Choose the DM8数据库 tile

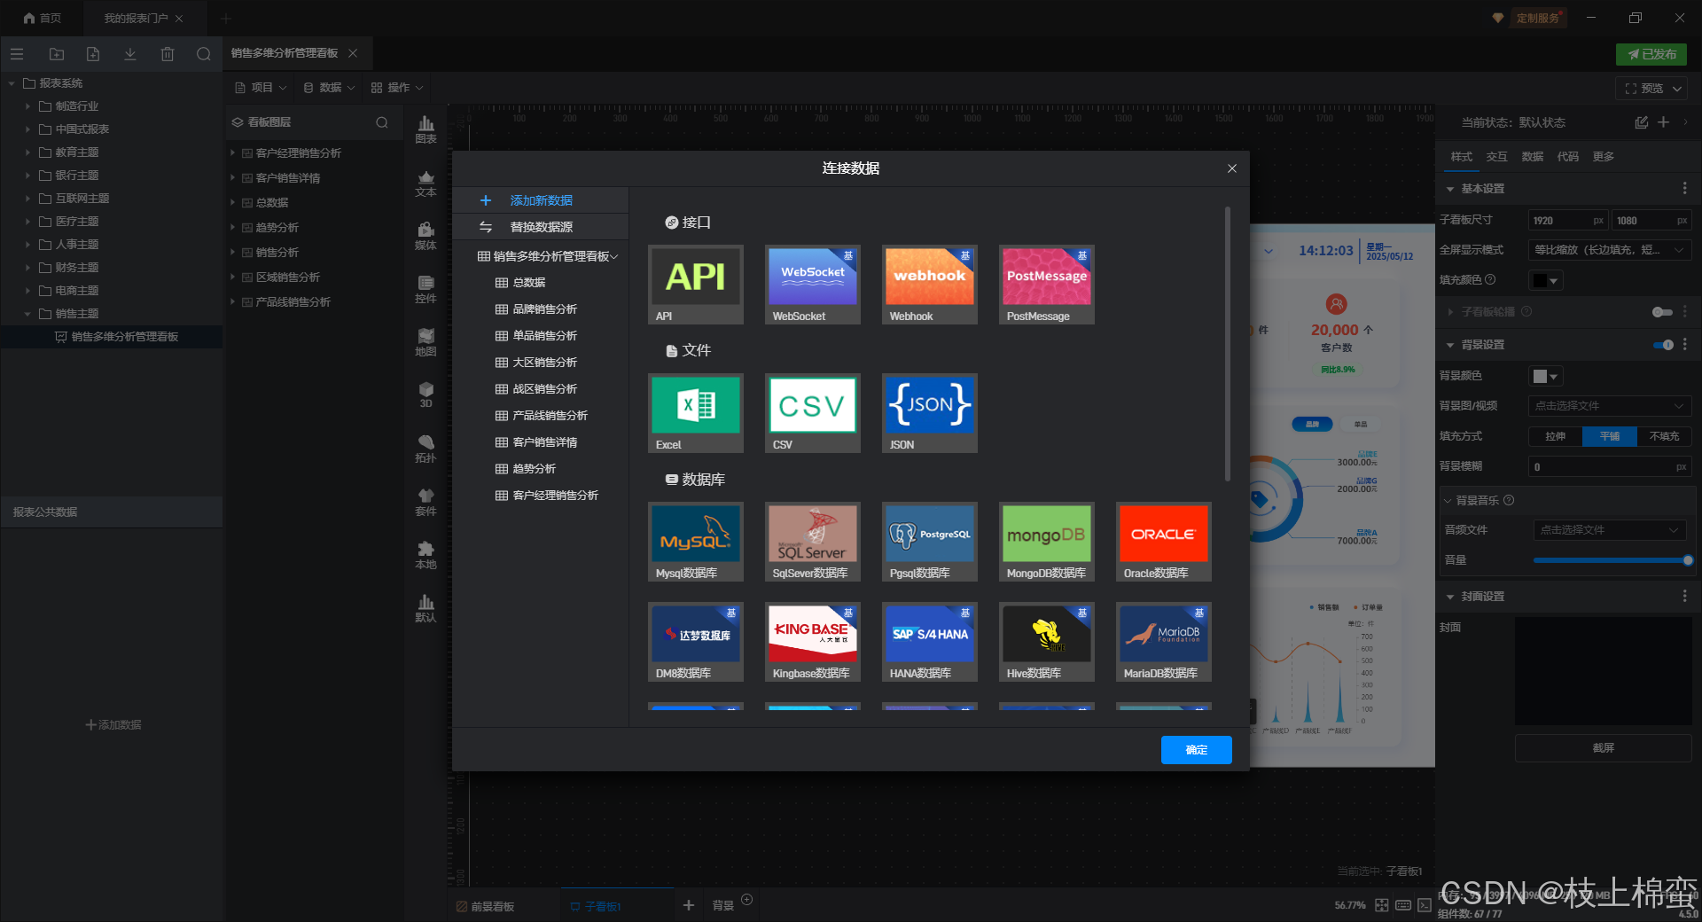(x=696, y=642)
